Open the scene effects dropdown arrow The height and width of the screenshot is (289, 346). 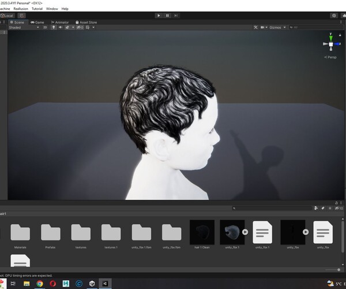[73, 27]
